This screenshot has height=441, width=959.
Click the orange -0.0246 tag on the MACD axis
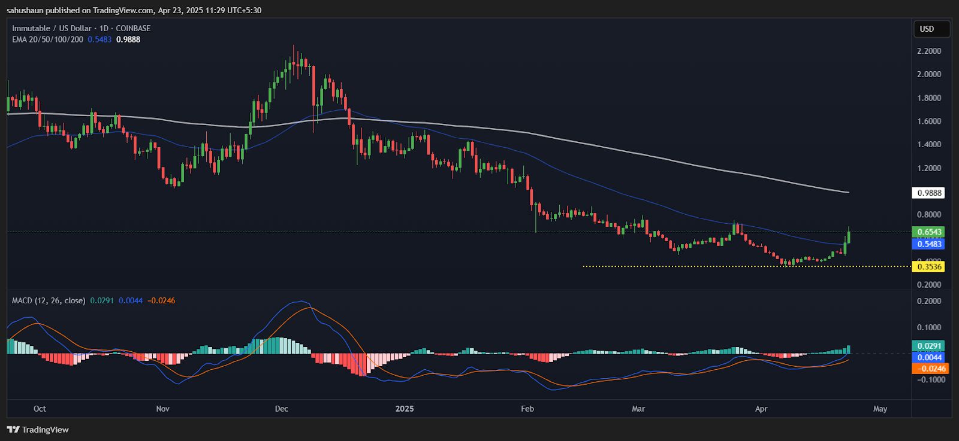[930, 369]
